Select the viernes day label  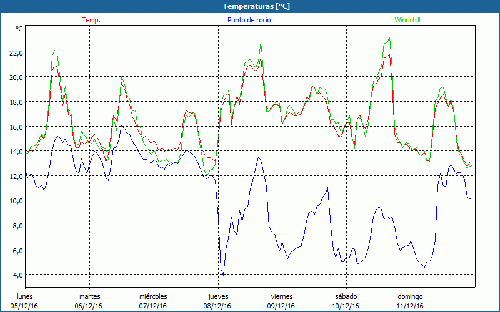point(281,296)
